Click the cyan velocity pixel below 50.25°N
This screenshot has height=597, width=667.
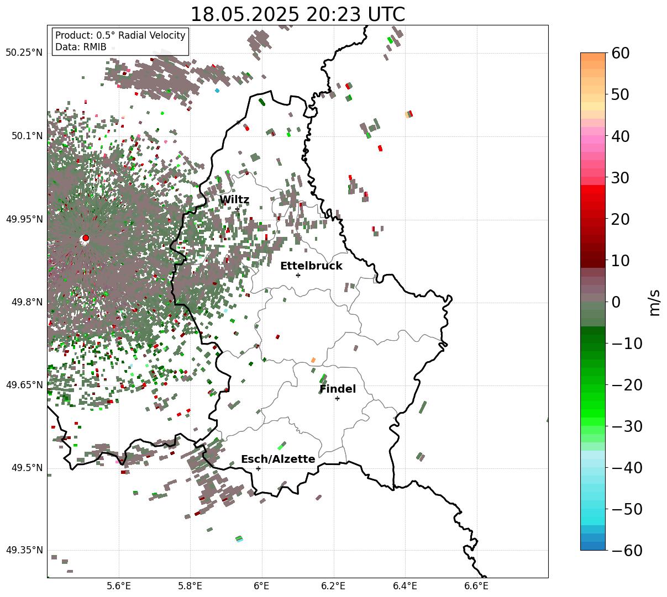pos(217,90)
